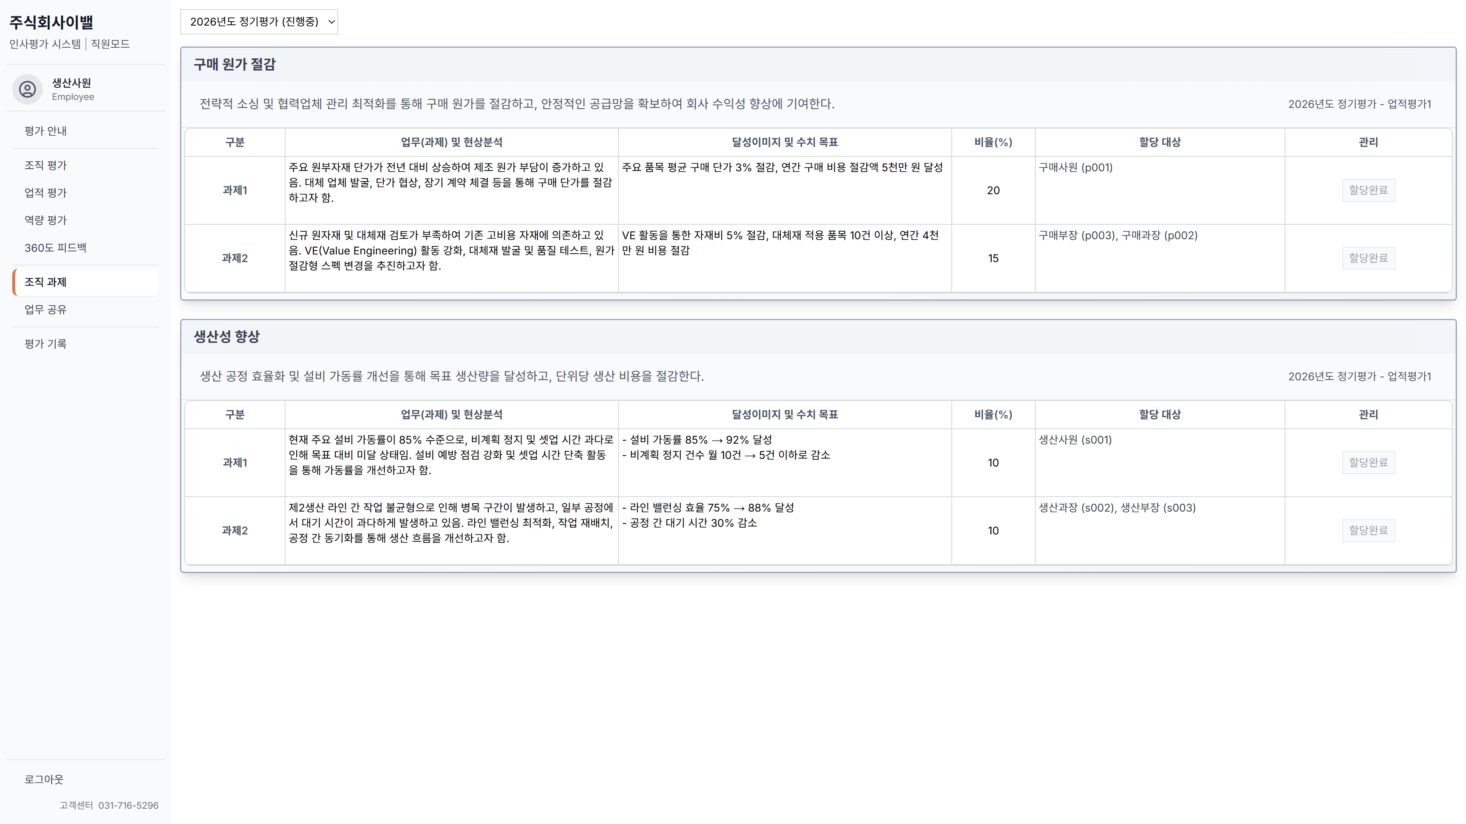
Task: Open the 평가 안내 menu item
Action: coord(45,131)
